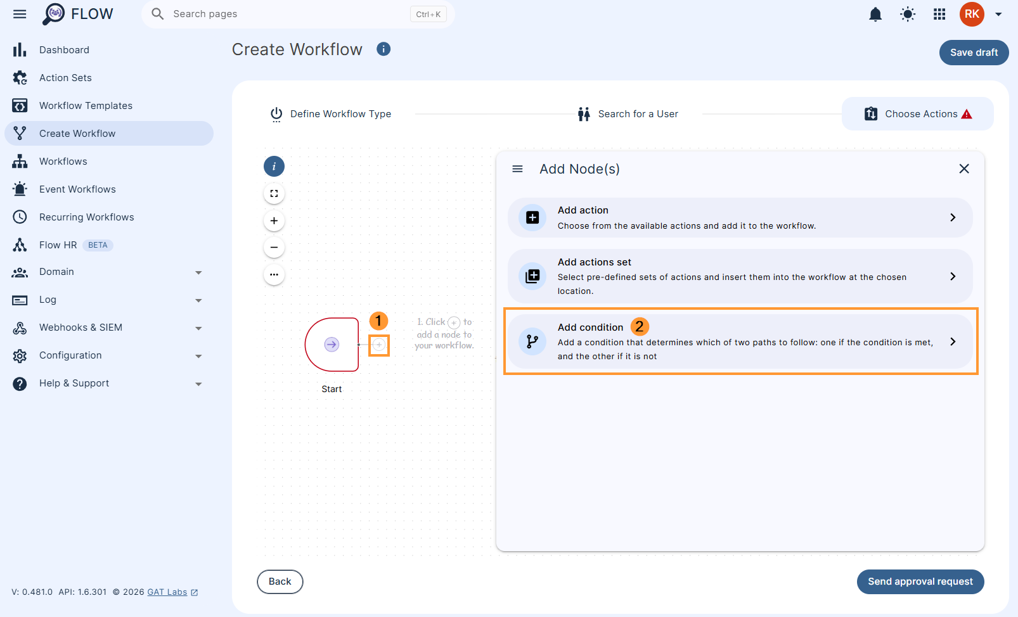Click the Webhooks & SIEM icon
The image size is (1018, 617).
pyautogui.click(x=20, y=328)
